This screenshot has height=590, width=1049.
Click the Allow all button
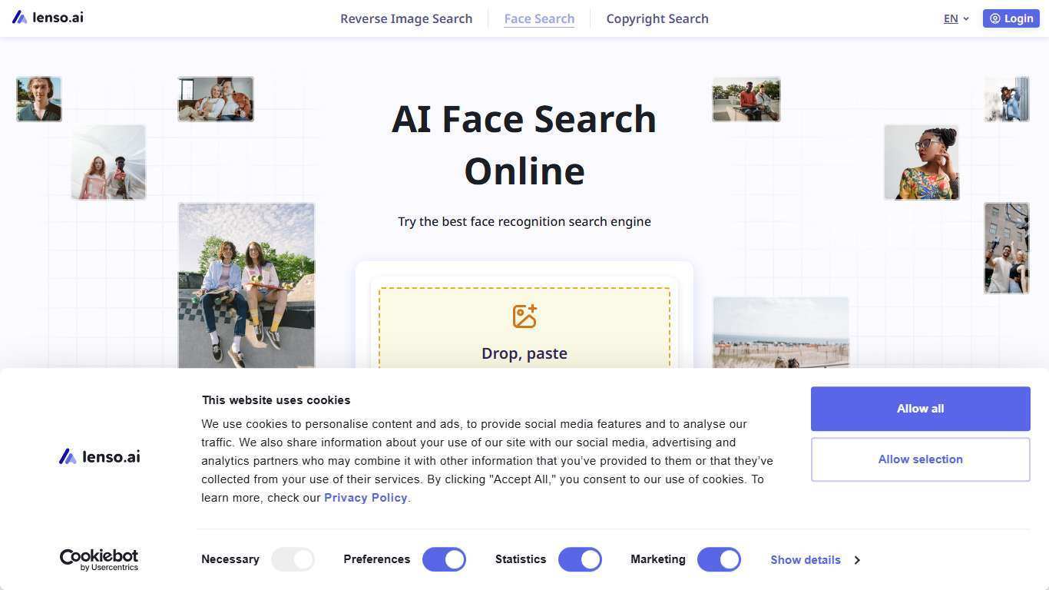point(920,408)
